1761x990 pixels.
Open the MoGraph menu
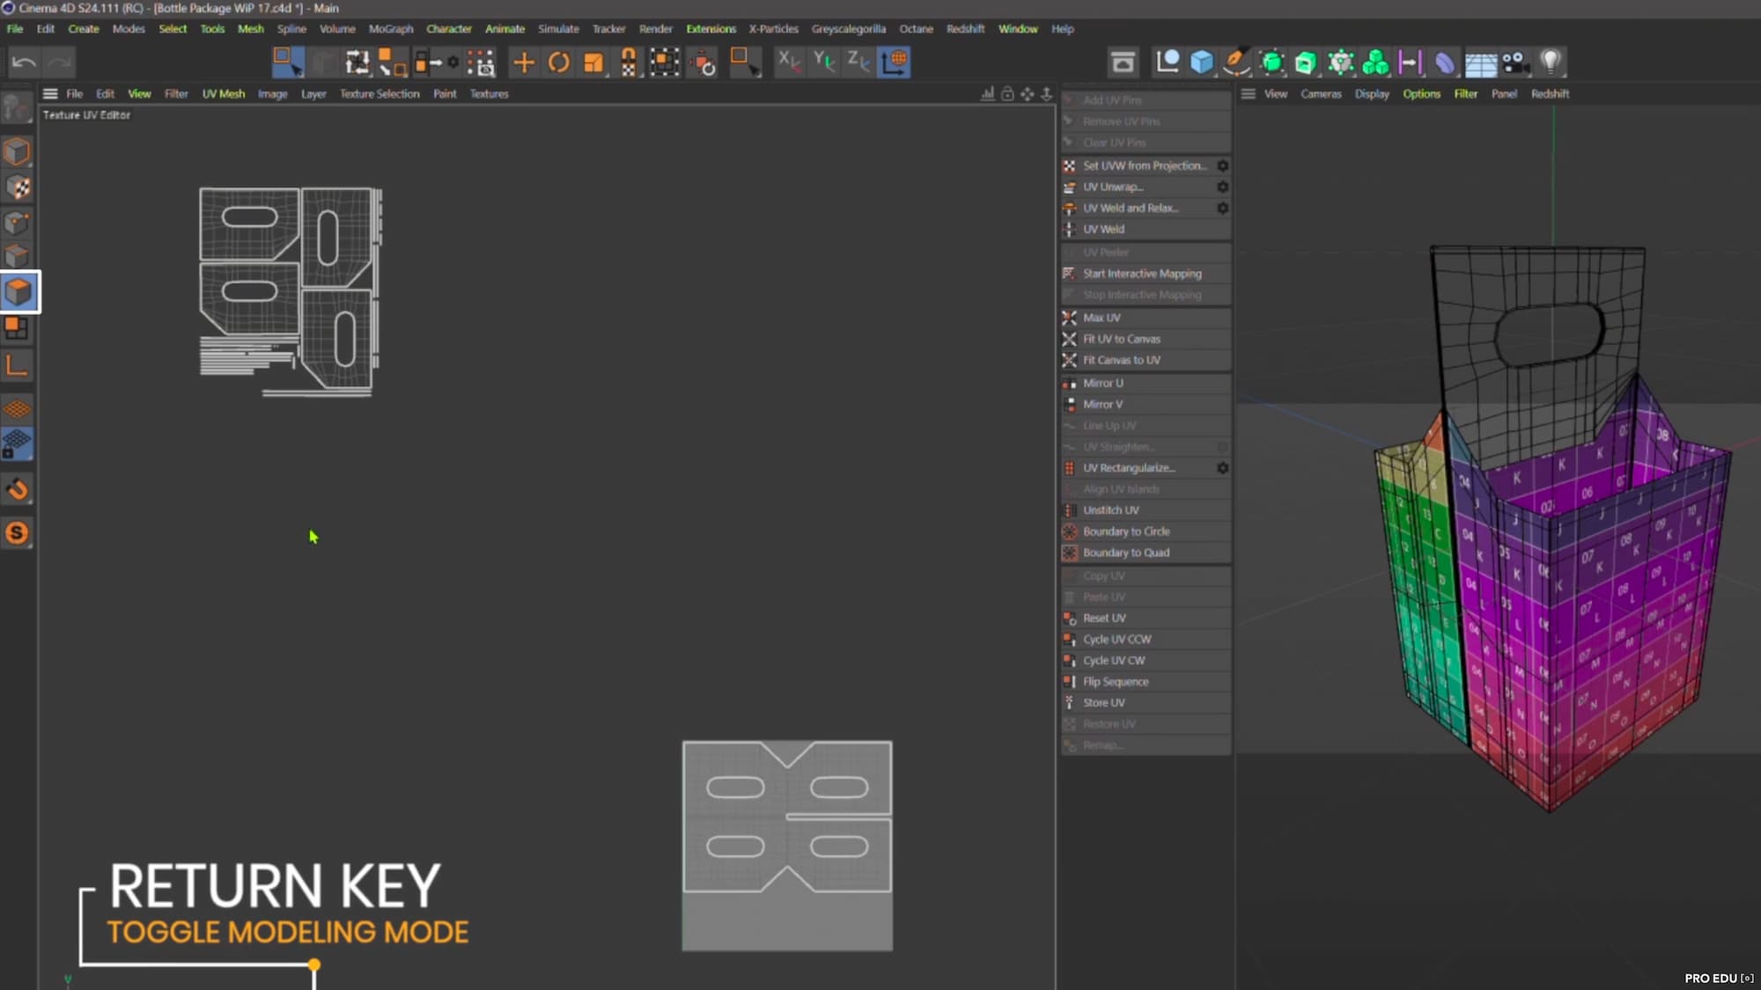pos(390,29)
